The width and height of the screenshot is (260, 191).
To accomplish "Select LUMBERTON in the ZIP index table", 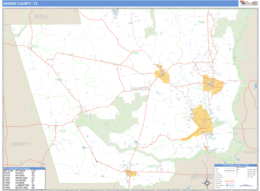I will click(22, 185).
